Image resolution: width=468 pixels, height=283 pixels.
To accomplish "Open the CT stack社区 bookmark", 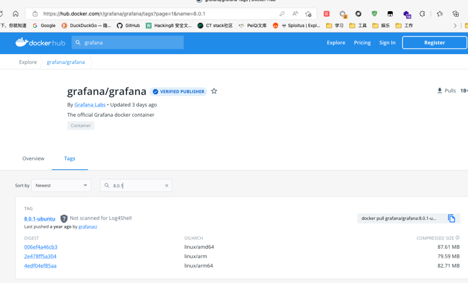I will coord(215,26).
